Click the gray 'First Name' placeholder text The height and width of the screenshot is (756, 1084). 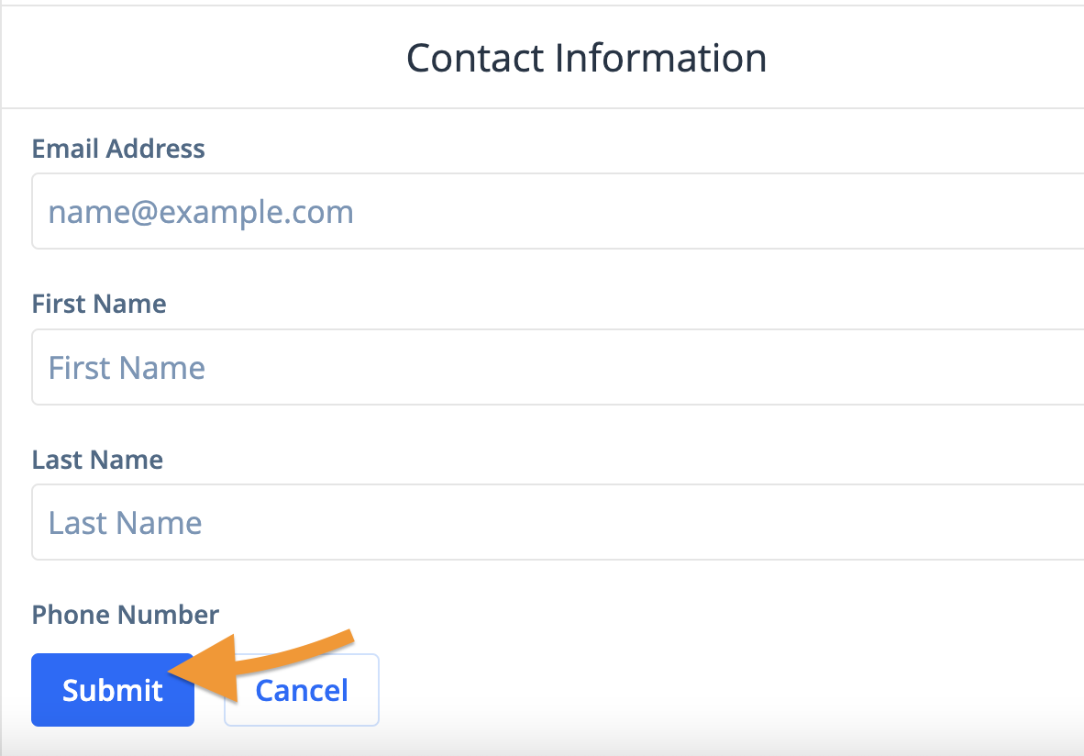click(x=127, y=367)
